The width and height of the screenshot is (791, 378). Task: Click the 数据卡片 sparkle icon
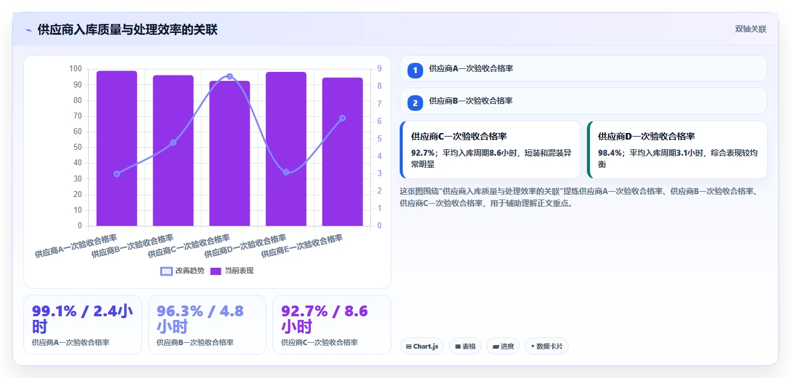(x=533, y=346)
